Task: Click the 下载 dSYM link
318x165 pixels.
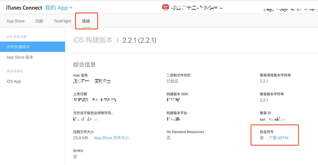Action: [279, 138]
